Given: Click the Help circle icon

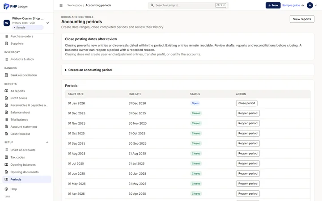Looking at the screenshot, I should 6,189.
